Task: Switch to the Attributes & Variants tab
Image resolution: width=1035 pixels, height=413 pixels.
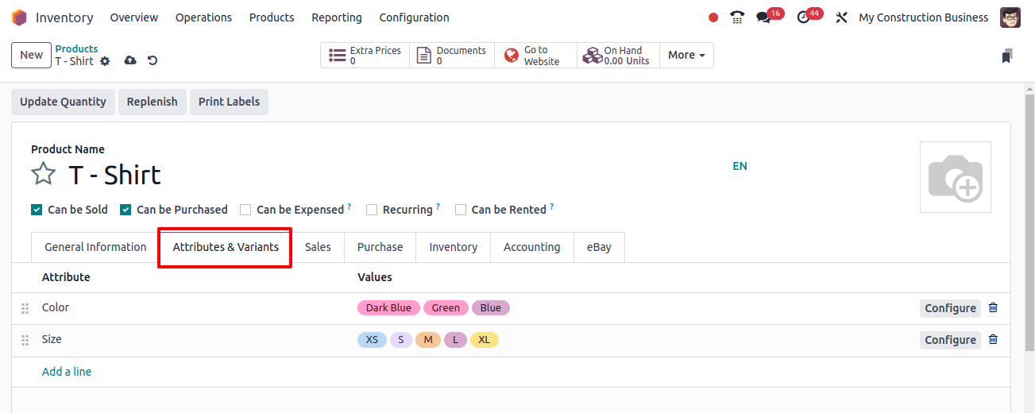Action: pos(226,247)
